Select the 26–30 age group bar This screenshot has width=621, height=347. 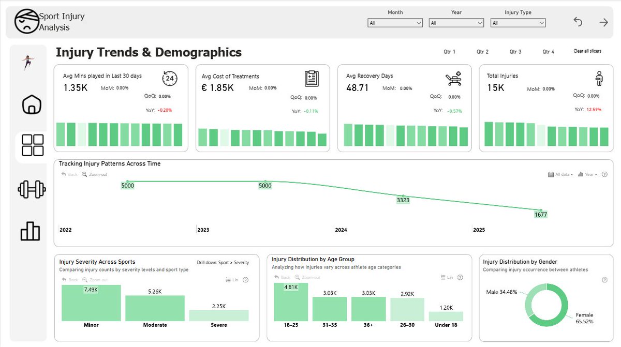[407, 309]
